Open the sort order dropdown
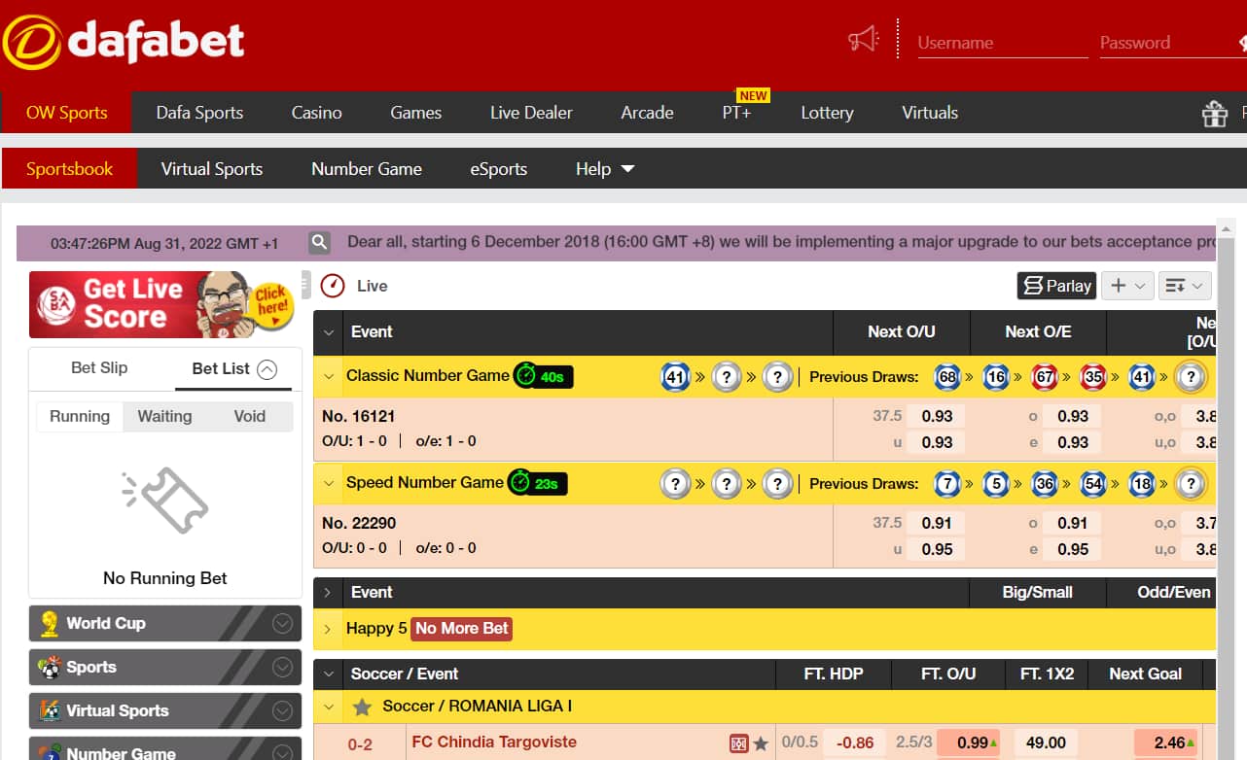The width and height of the screenshot is (1247, 760). point(1185,286)
